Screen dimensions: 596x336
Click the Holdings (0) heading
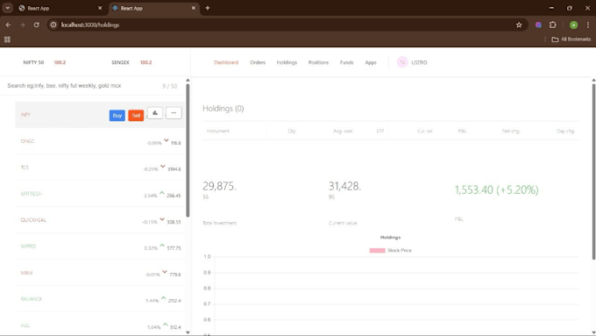point(223,109)
